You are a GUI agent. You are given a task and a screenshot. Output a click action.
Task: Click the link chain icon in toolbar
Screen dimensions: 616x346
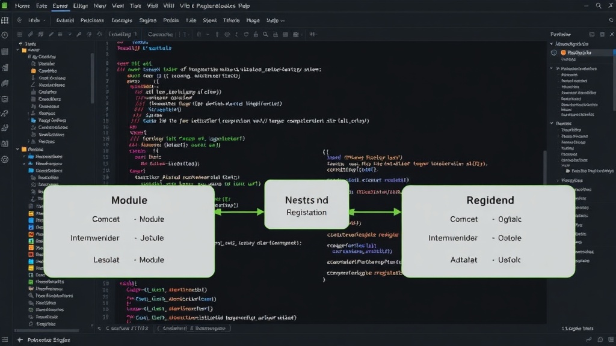pos(30,34)
